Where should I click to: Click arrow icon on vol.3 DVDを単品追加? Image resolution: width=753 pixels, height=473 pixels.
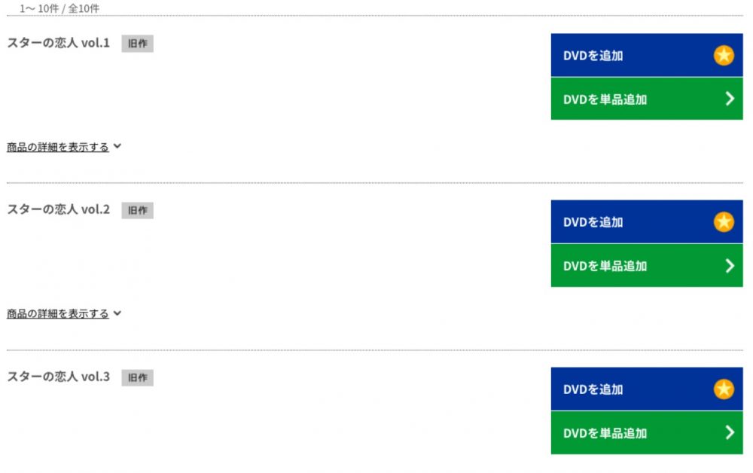click(x=730, y=432)
